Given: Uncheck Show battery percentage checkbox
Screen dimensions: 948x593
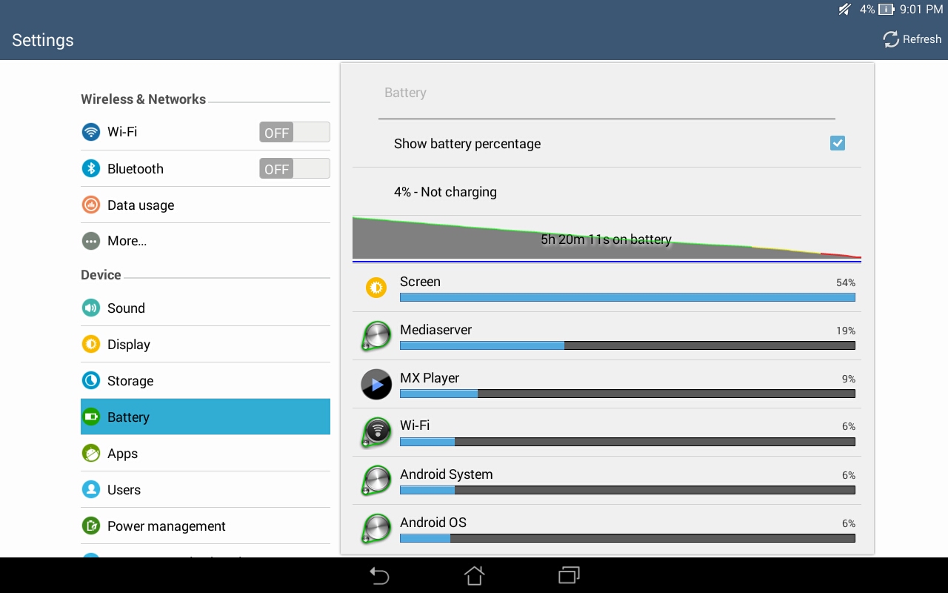Looking at the screenshot, I should (837, 143).
